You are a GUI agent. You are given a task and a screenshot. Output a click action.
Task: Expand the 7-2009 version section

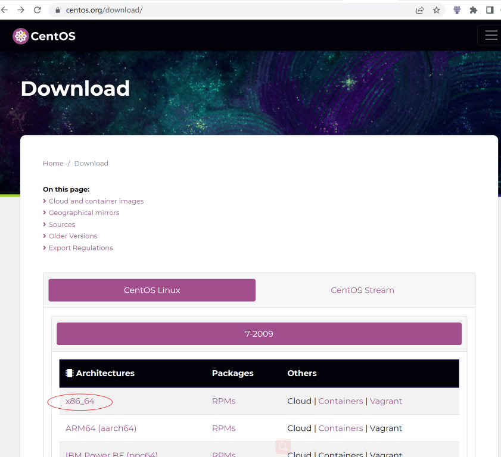(x=259, y=334)
